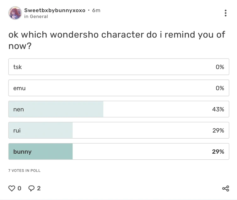
Task: Vote for the tsk poll option
Action: pyautogui.click(x=118, y=67)
